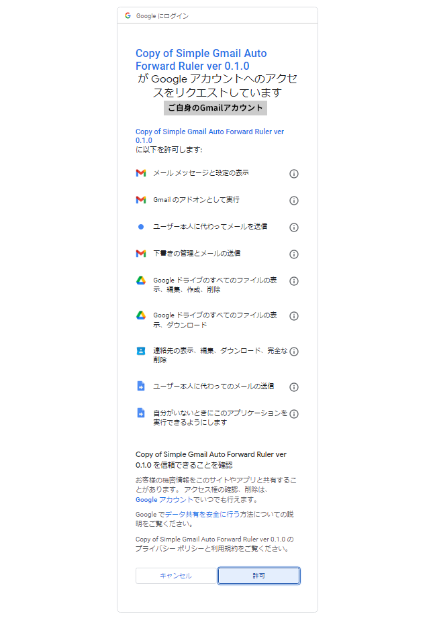Show info for Drive 表示、編集、作成、削除 permission
This screenshot has height=618, width=435.
(x=294, y=281)
